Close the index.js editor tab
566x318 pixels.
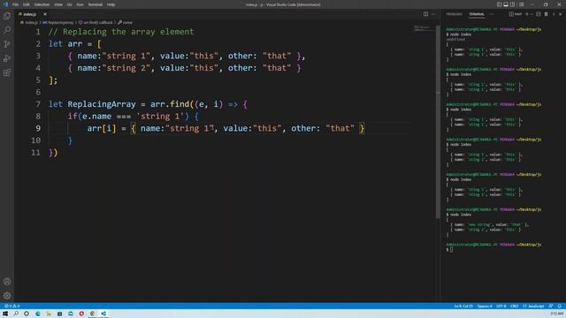[x=45, y=14]
